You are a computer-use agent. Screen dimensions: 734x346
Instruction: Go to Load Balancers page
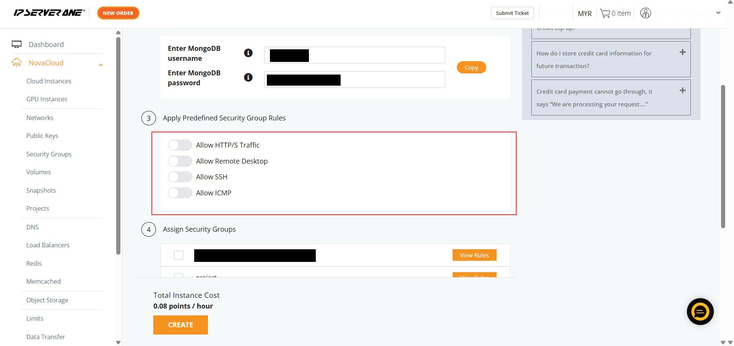(48, 245)
